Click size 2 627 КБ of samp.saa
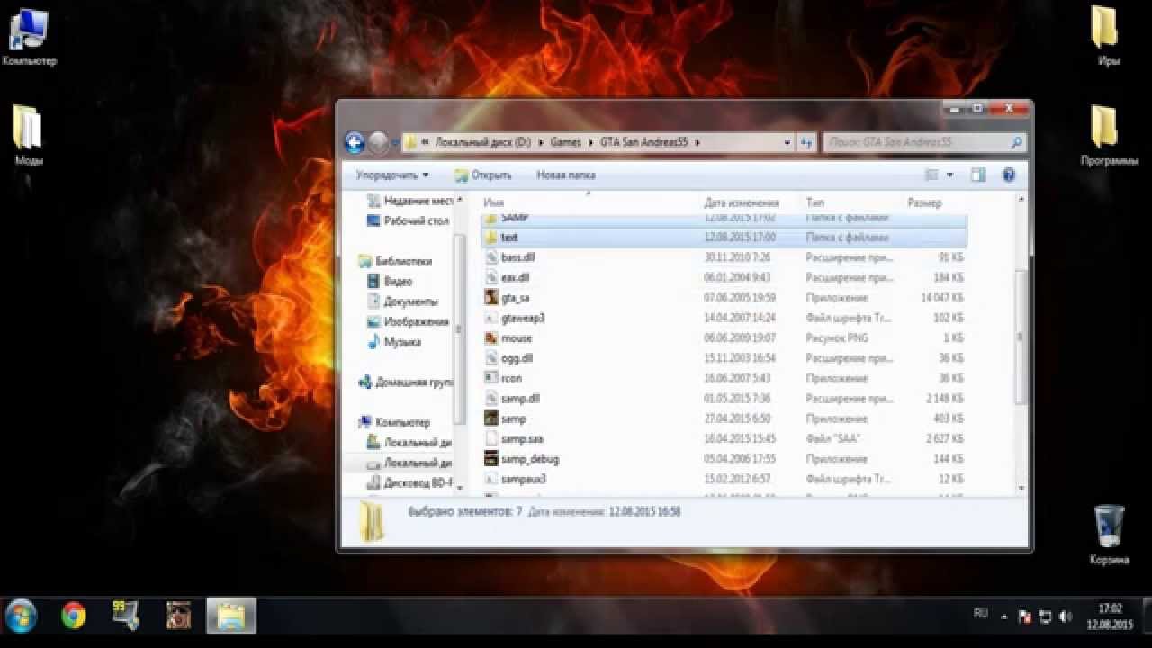The image size is (1152, 648). pos(945,439)
